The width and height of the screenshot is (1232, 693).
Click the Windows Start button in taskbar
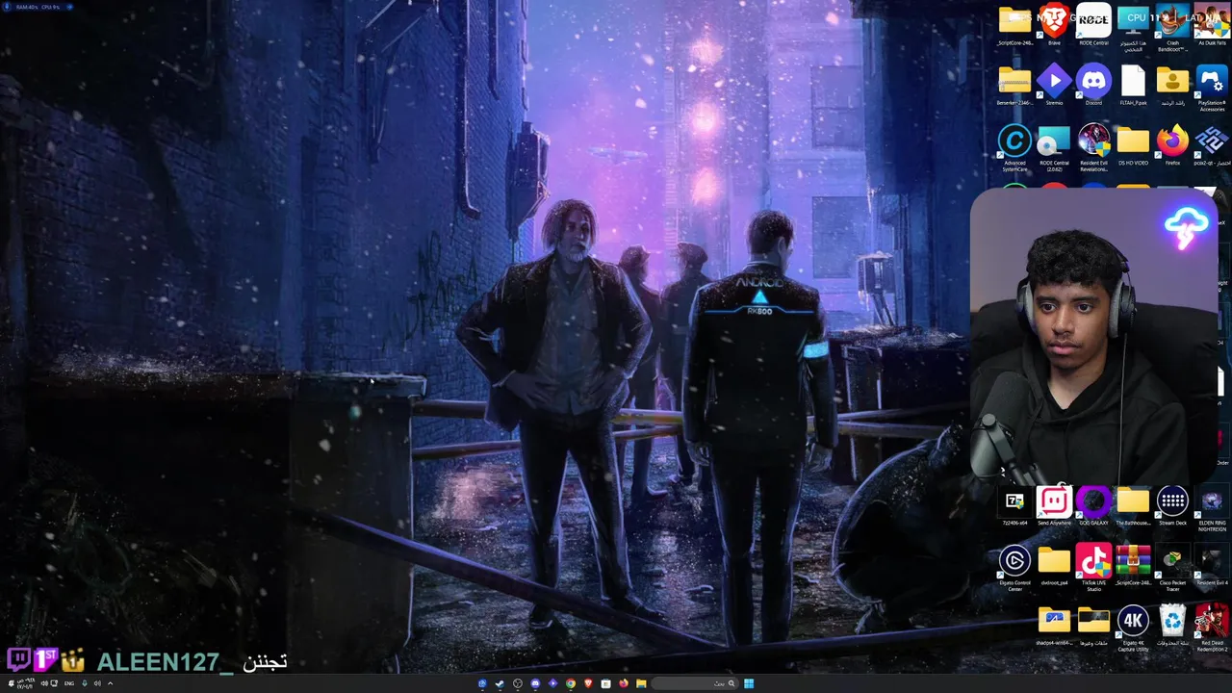[749, 683]
